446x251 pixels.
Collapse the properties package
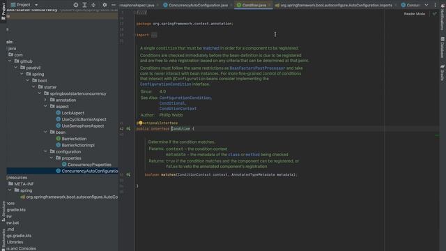pos(52,158)
